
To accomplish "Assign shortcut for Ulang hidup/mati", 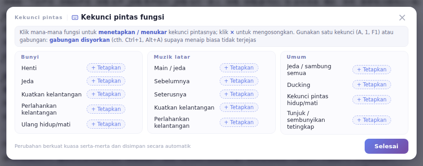I will pos(106,124).
